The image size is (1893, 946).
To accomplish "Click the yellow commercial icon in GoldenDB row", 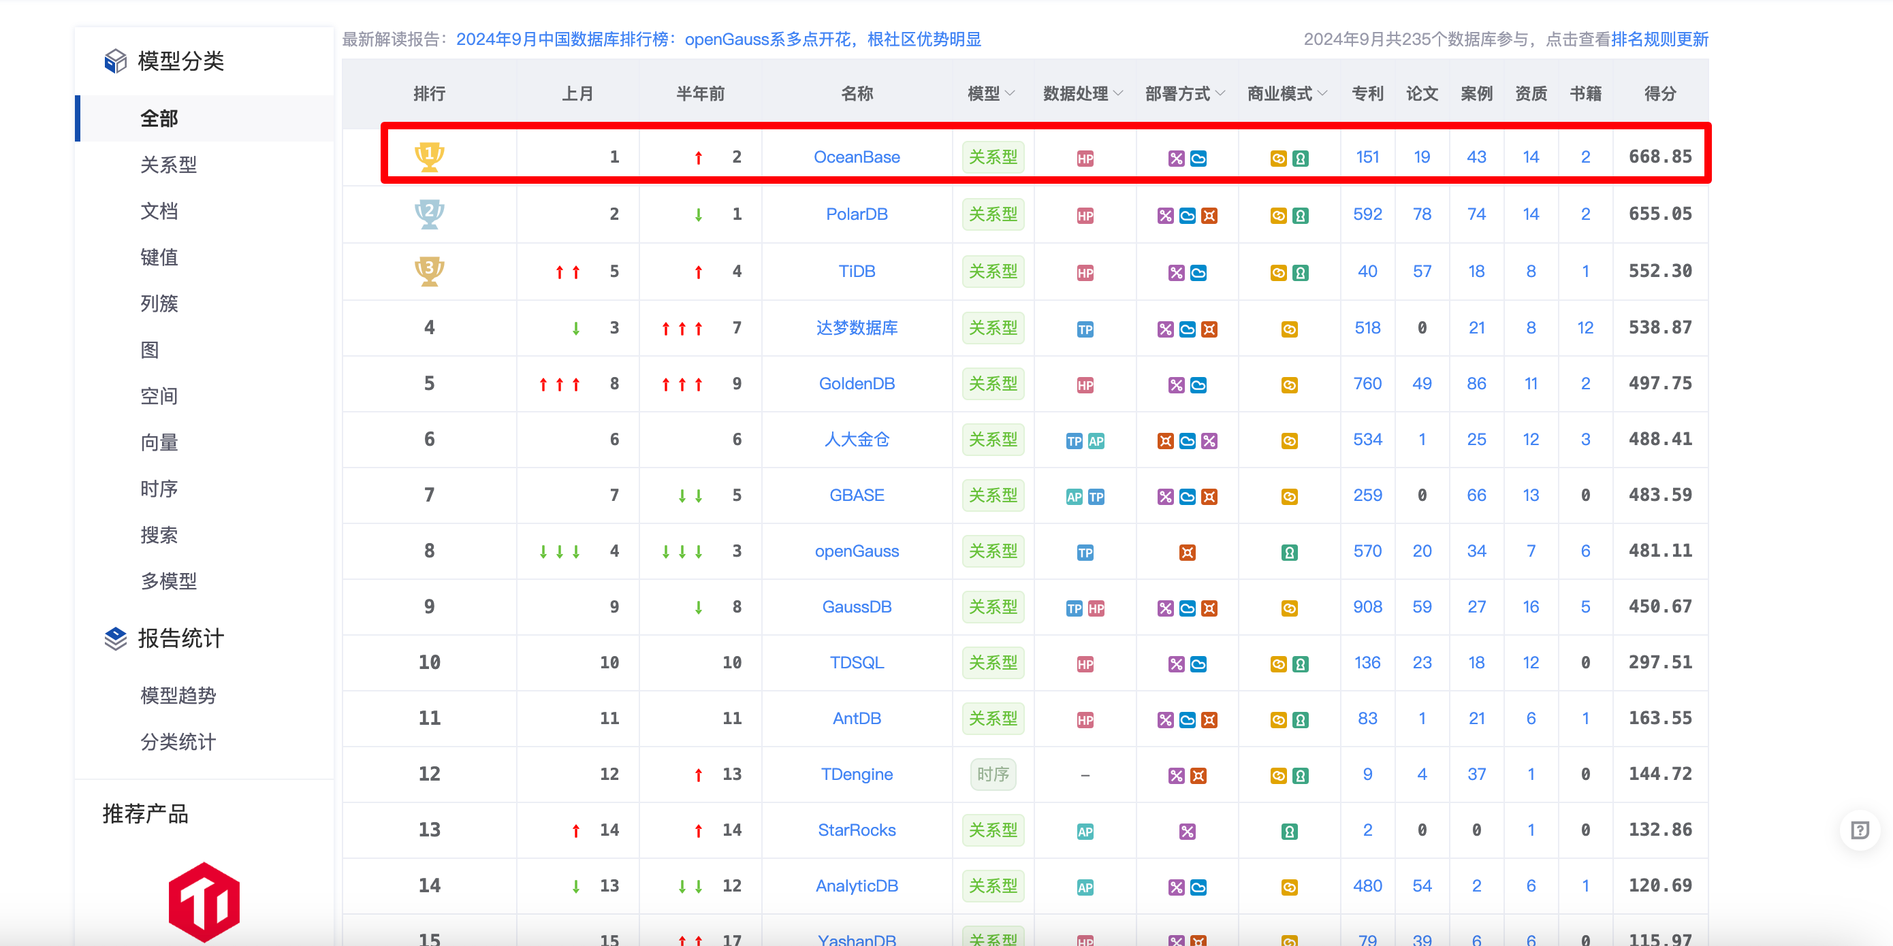I will click(1289, 385).
